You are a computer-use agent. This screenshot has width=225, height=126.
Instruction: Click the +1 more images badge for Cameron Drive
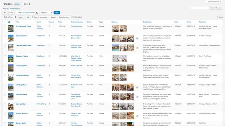(x=137, y=38)
